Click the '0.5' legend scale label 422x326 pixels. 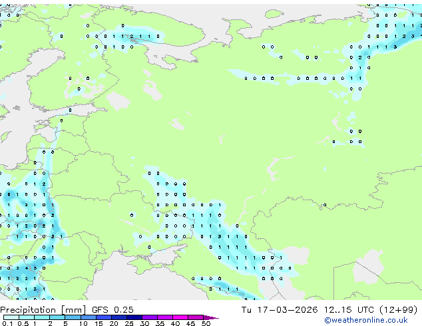click(23, 323)
